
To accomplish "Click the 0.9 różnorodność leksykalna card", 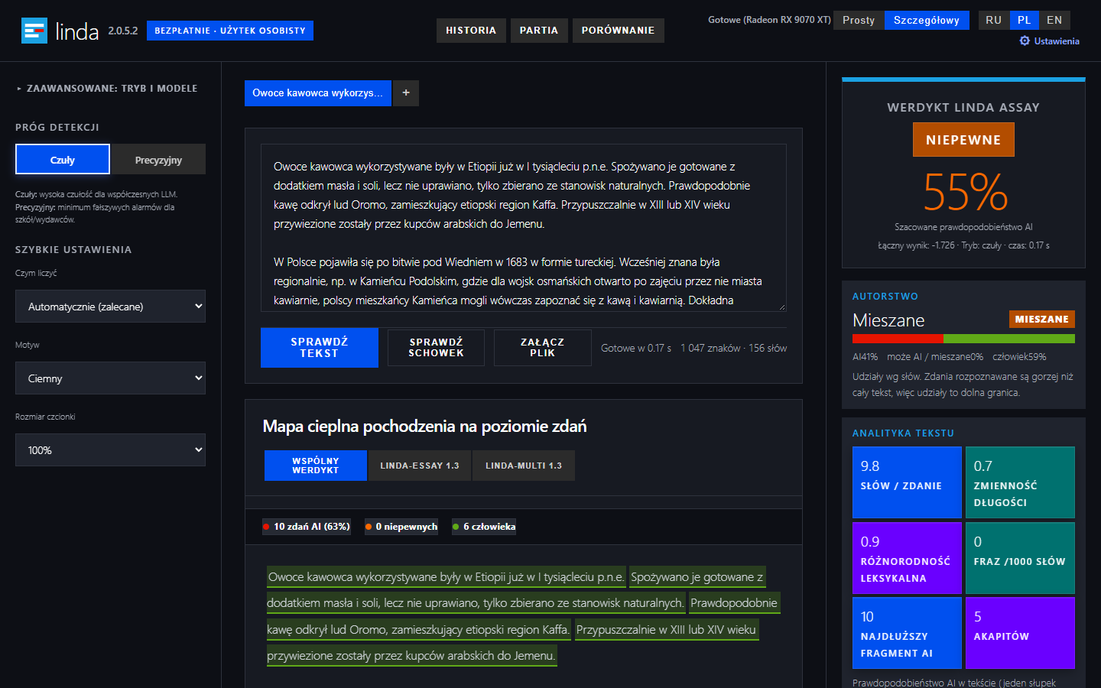I will point(907,558).
